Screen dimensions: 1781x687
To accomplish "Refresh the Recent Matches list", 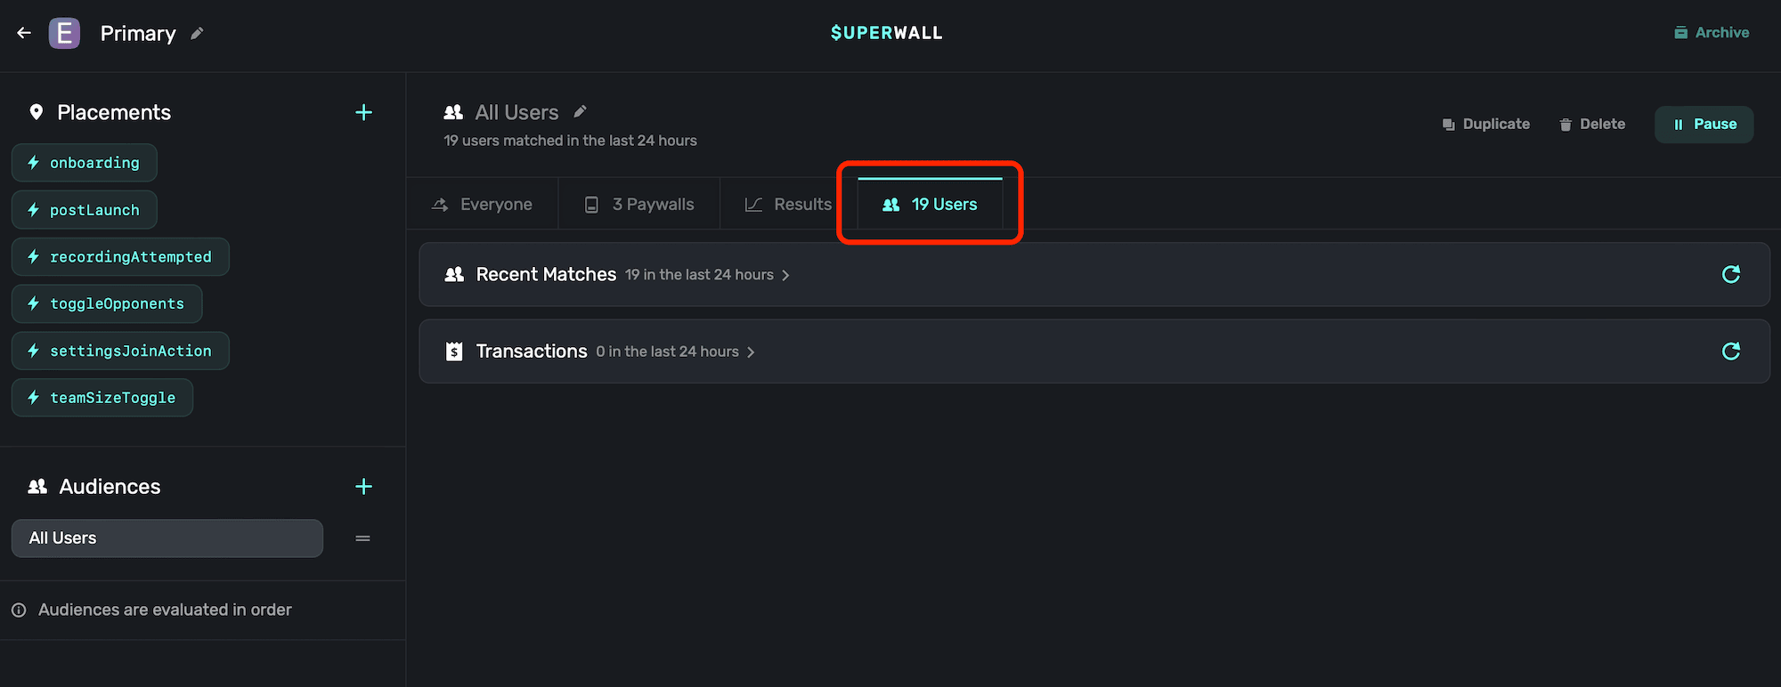I will coord(1730,274).
